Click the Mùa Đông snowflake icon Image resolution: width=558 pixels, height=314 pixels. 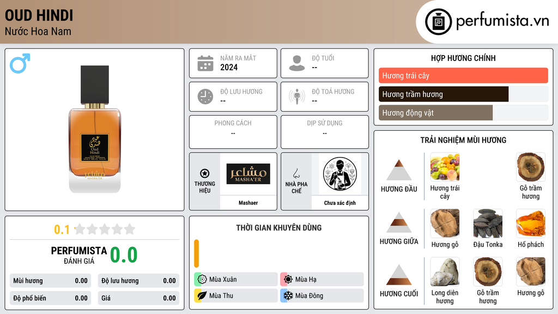288,295
